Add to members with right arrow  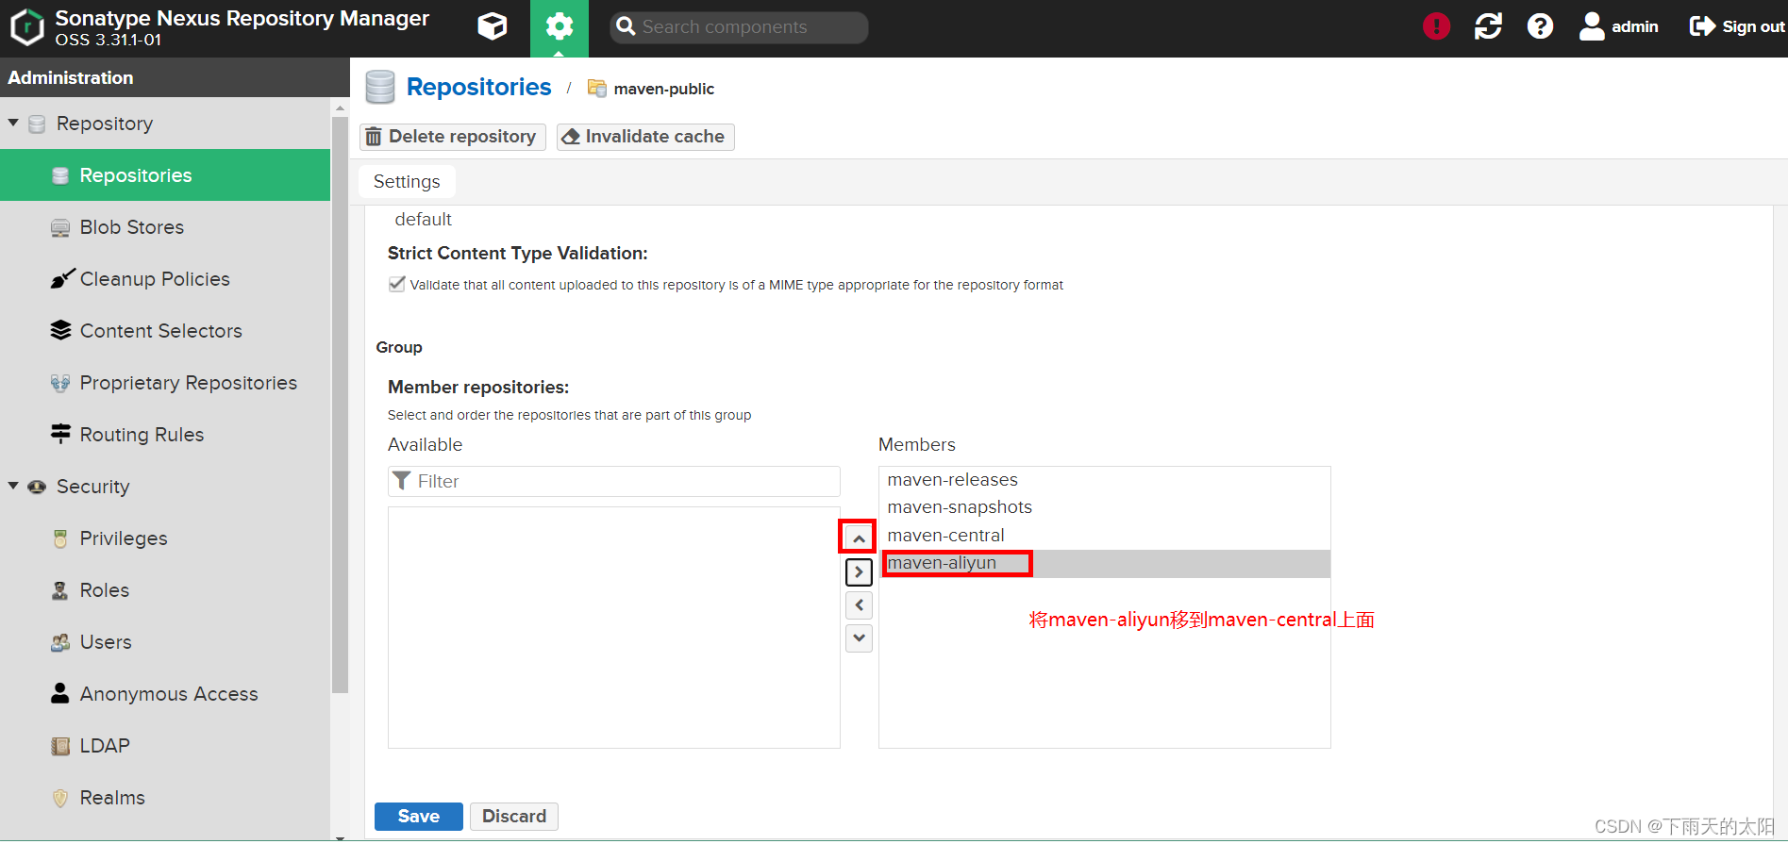[x=859, y=571]
